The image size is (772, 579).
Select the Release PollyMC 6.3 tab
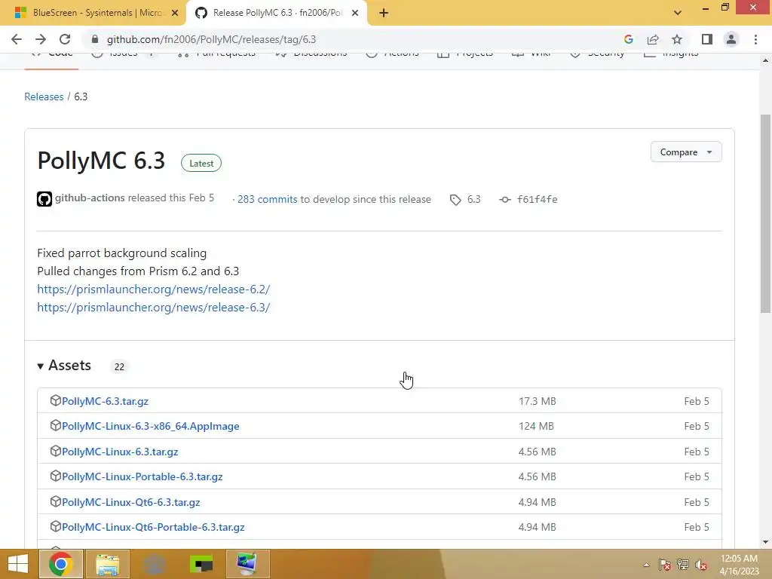pos(277,14)
